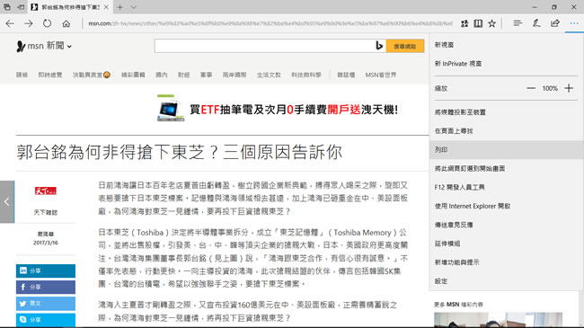Screen dimensions: 584x328
Task: Open the 雜誌櫃 category
Action: [x=346, y=75]
